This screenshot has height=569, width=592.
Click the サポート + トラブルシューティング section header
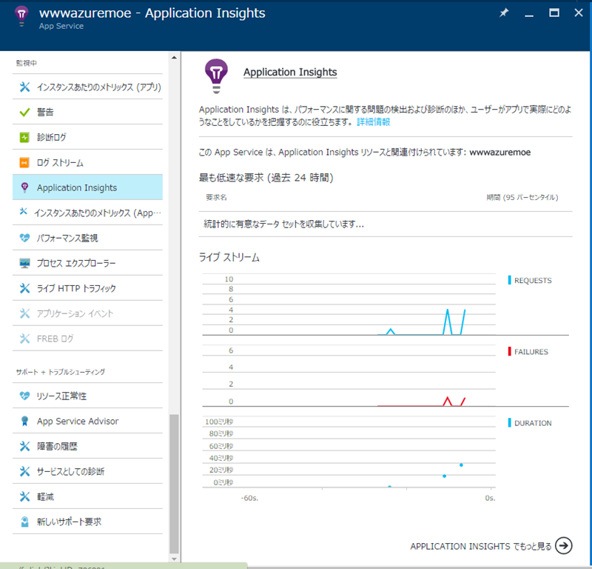[61, 372]
